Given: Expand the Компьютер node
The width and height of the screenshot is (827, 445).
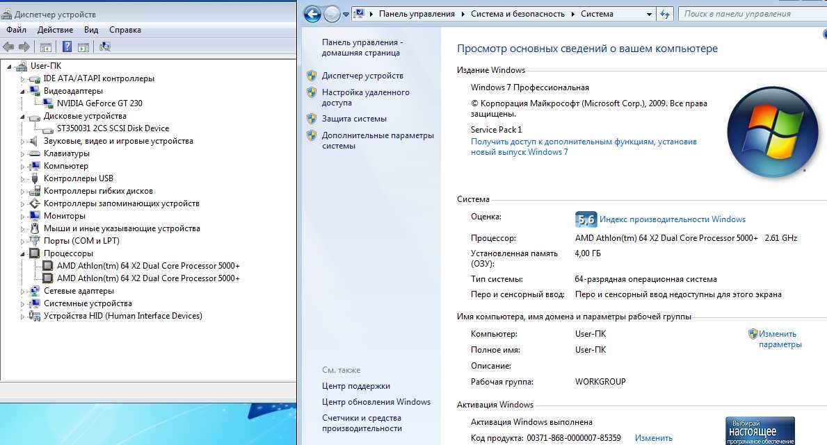Looking at the screenshot, I should pos(23,167).
